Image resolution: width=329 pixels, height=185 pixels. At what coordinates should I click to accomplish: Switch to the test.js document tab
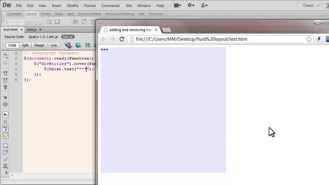[x=32, y=30]
